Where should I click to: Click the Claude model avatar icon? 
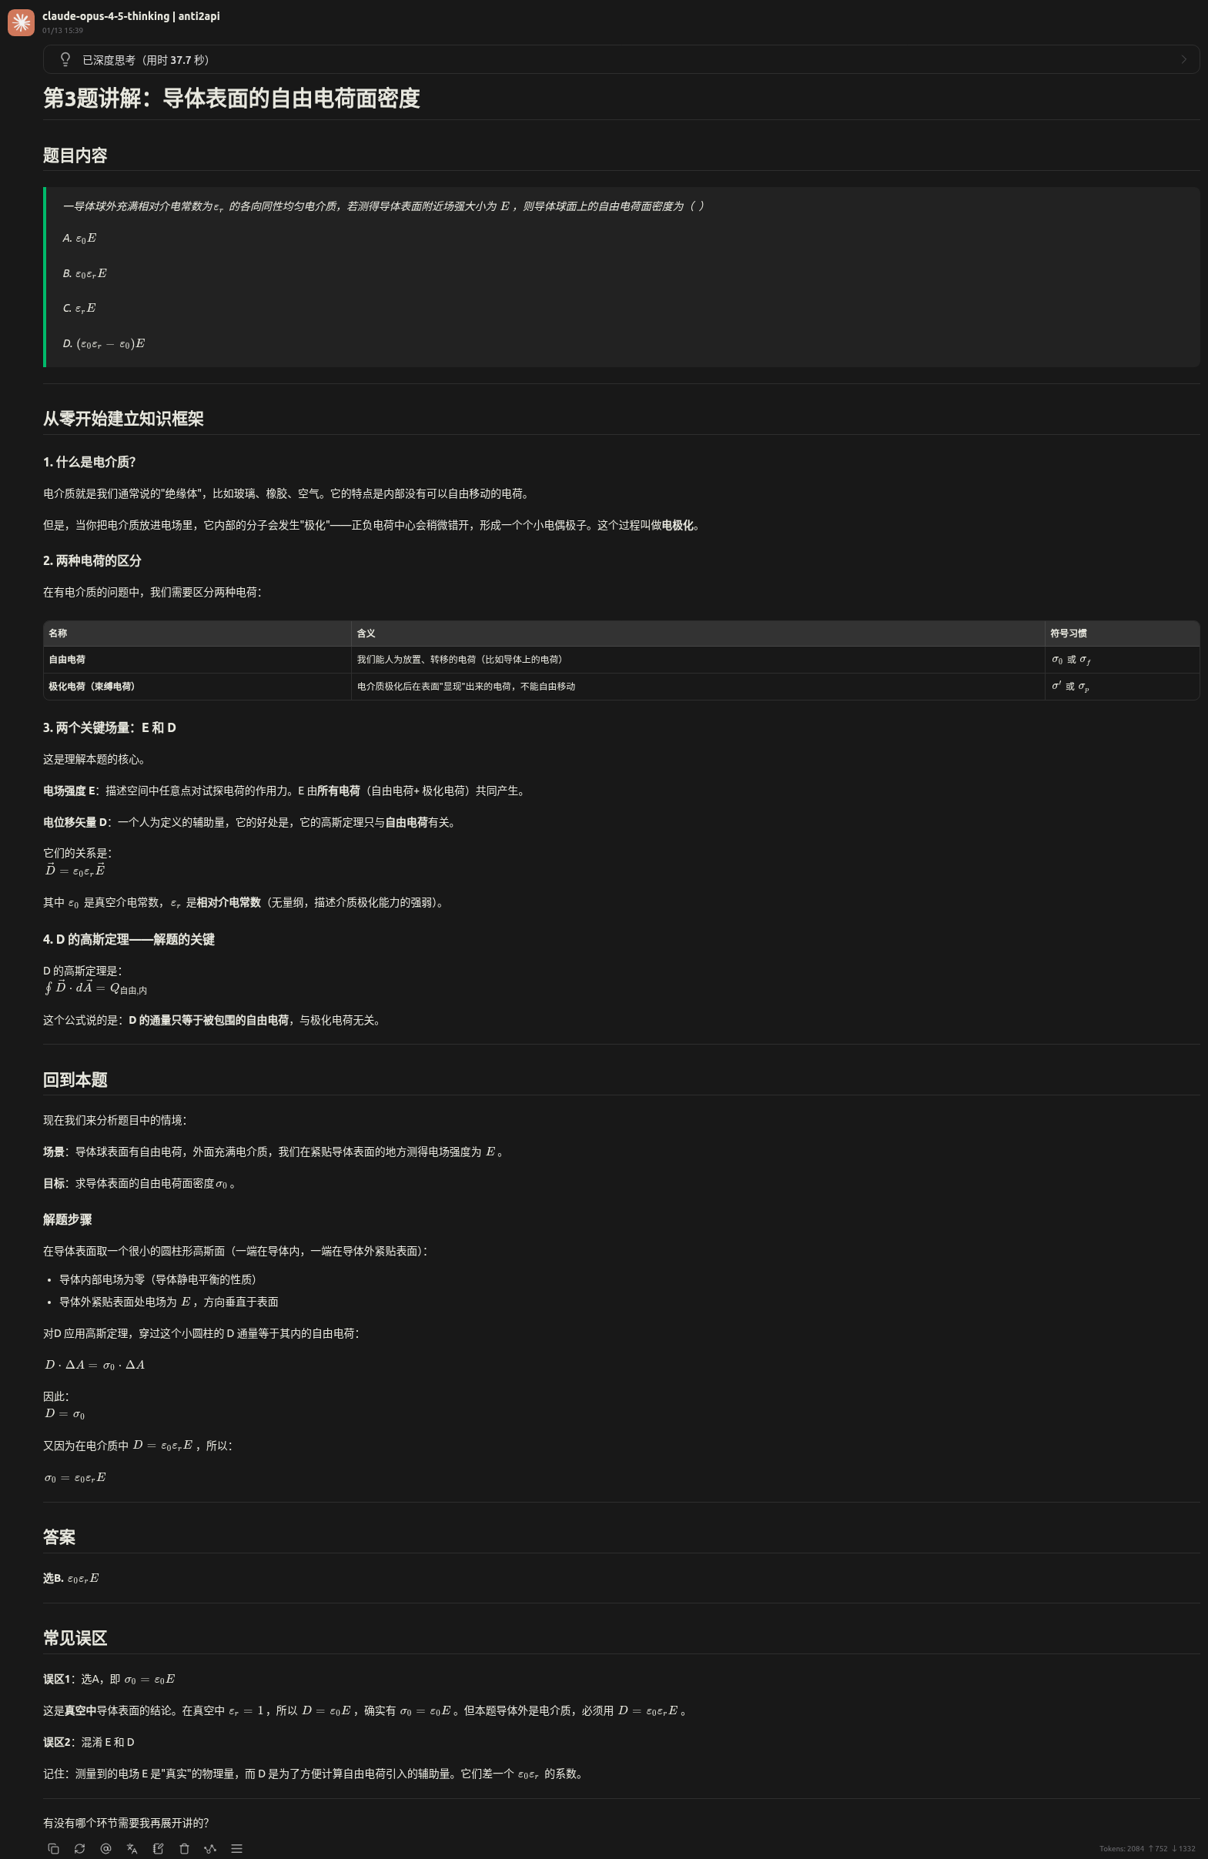21,22
